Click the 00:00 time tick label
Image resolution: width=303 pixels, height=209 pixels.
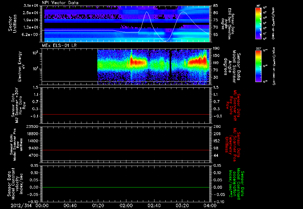pos(42,205)
